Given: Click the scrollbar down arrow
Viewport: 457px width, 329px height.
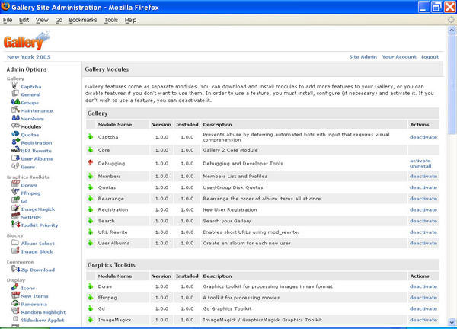Looking at the screenshot, I should tap(452, 322).
